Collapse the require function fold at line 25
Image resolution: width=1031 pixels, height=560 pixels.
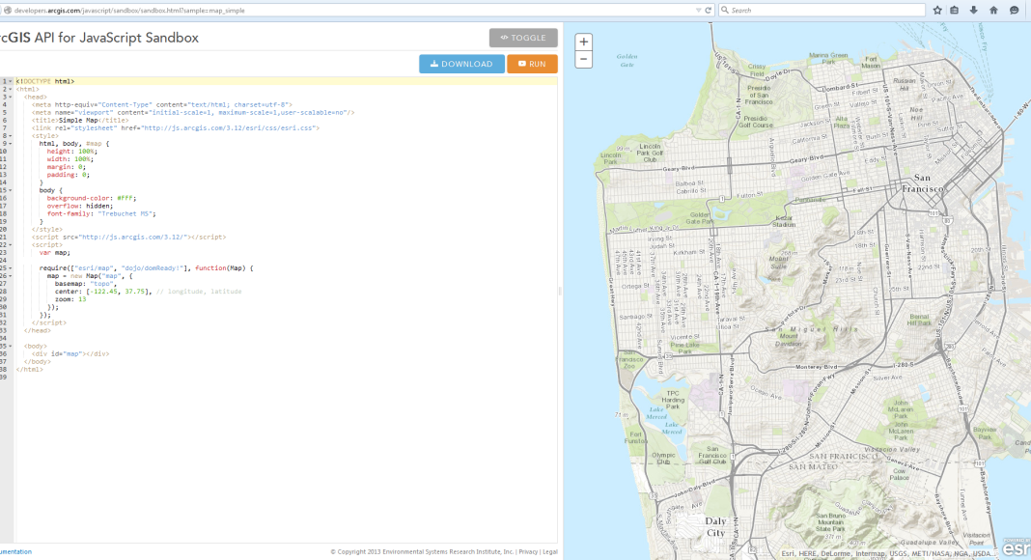[x=11, y=268]
